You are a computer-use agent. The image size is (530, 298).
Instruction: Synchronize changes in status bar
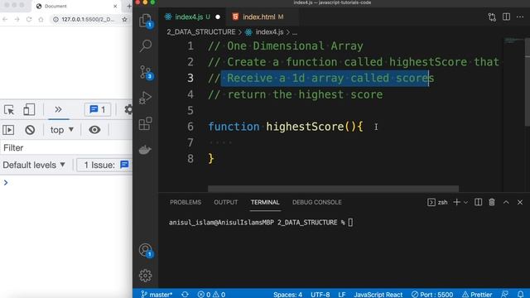pos(185,295)
